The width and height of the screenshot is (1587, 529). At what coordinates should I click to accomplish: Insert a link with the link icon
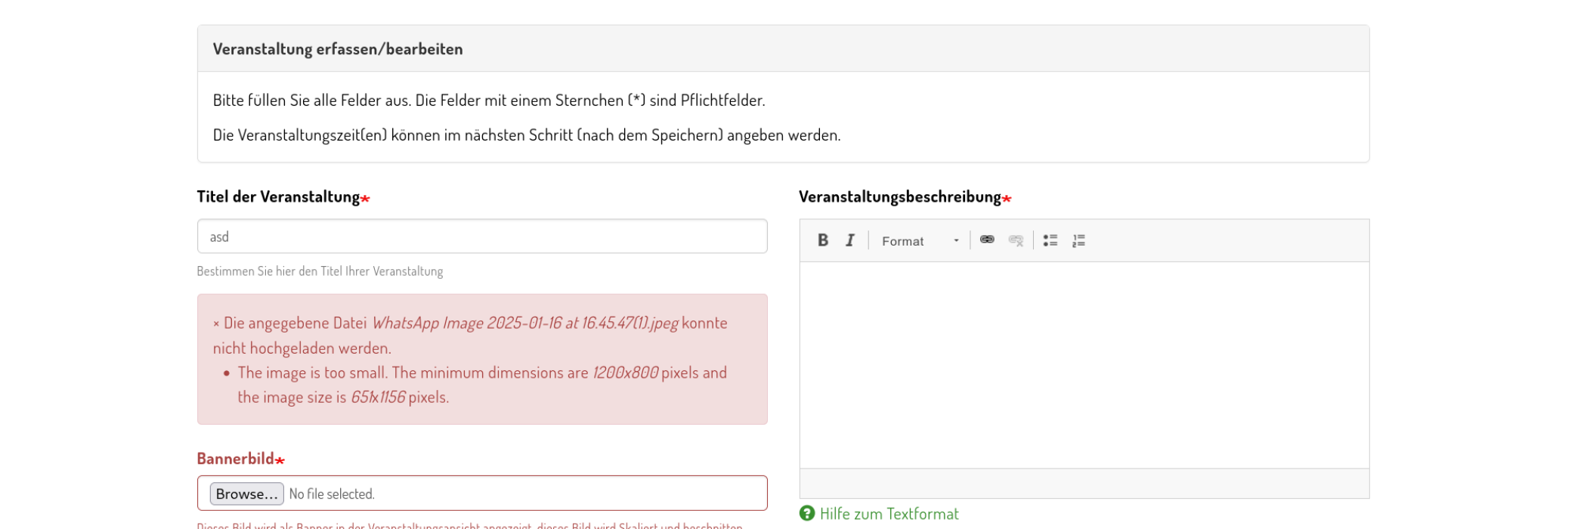tap(987, 240)
